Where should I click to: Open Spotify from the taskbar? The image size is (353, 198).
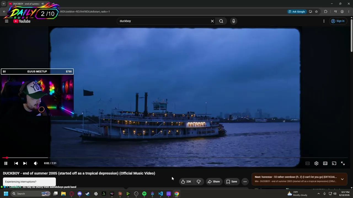click(144, 194)
